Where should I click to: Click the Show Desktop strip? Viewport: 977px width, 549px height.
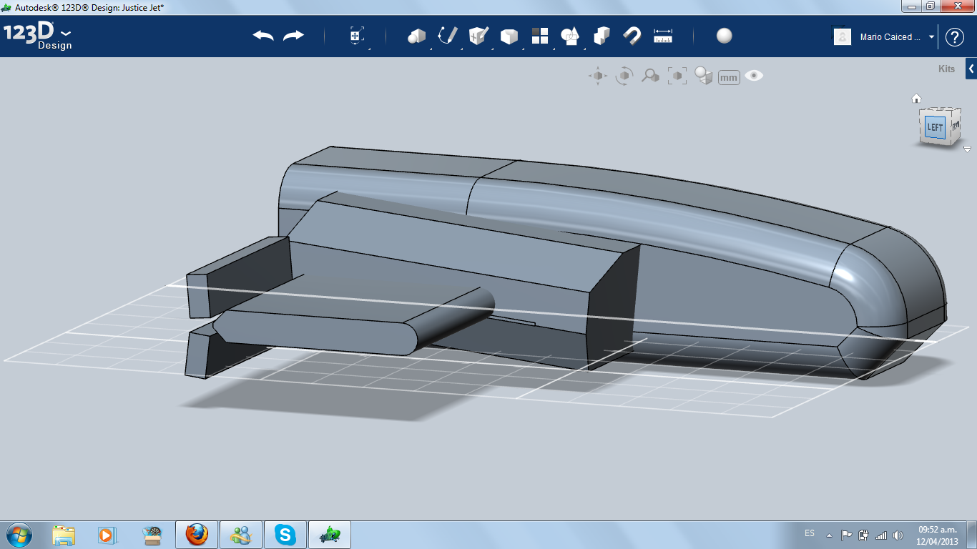pyautogui.click(x=972, y=535)
